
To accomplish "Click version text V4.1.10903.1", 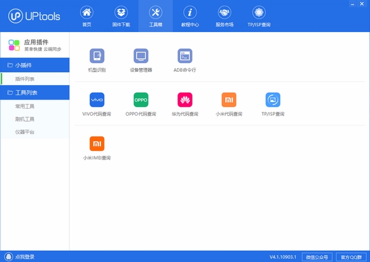I will (283, 257).
